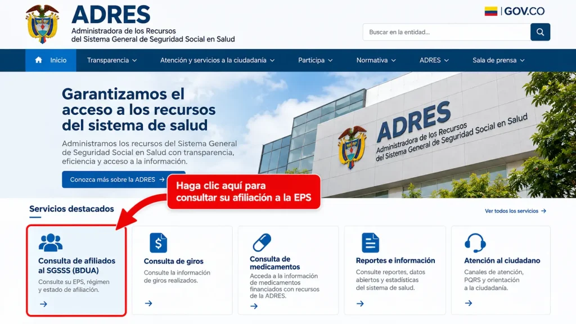Click 'Canales de atención, PQRS' description text
Viewport: 576px width, 324px height.
(494, 280)
